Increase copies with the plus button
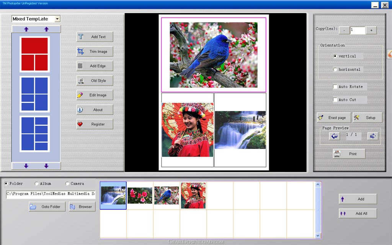 [x=371, y=30]
